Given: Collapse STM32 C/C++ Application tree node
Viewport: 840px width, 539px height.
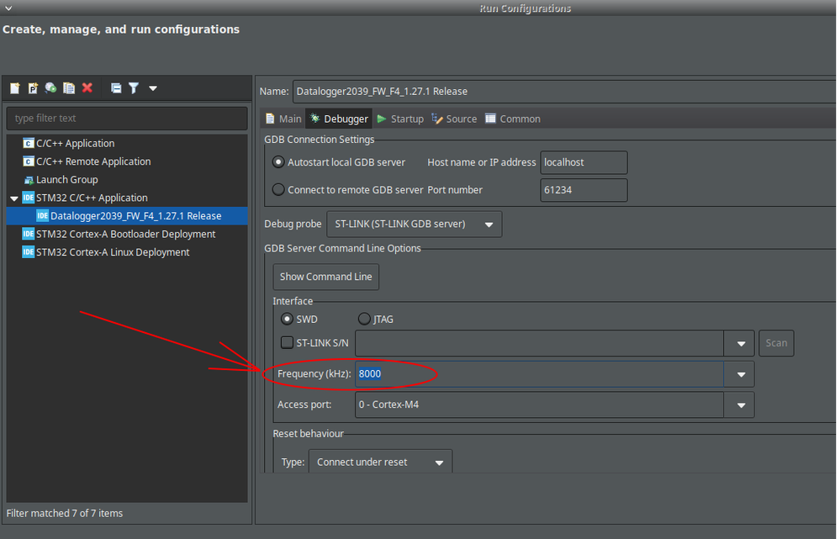Looking at the screenshot, I should coord(14,198).
